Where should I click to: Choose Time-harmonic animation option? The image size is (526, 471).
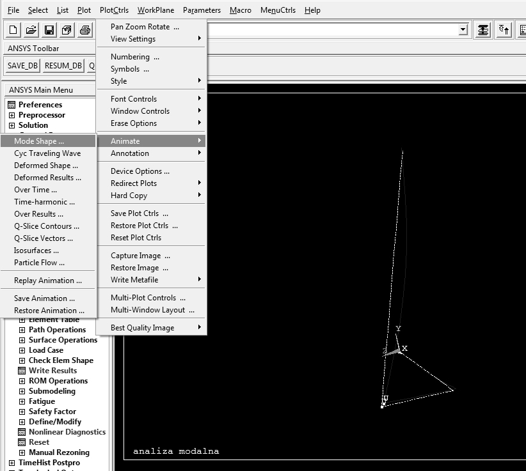click(48, 202)
